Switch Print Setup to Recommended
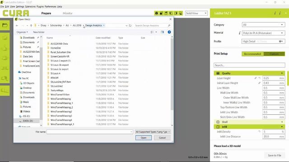Viewport: 289px width, 162px height. pyautogui.click(x=252, y=54)
